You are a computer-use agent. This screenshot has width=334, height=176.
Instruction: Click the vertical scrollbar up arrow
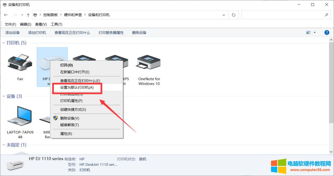pyautogui.click(x=331, y=40)
